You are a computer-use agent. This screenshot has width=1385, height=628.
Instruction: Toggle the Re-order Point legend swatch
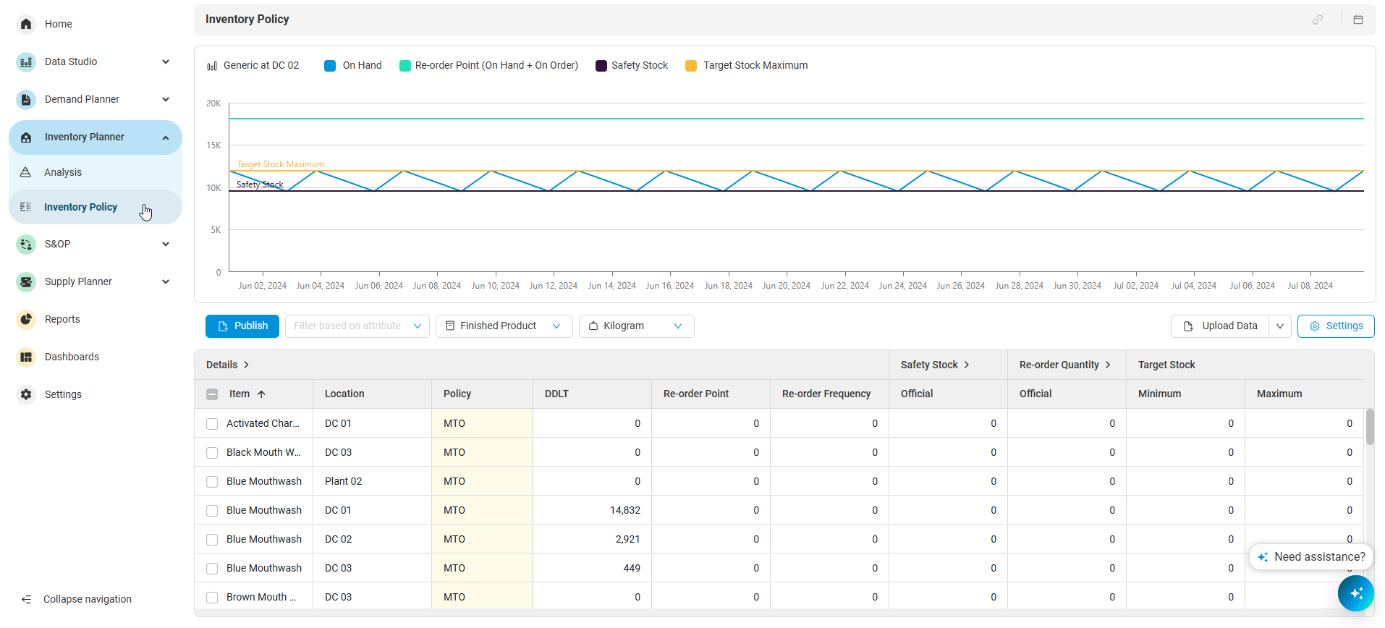point(405,66)
